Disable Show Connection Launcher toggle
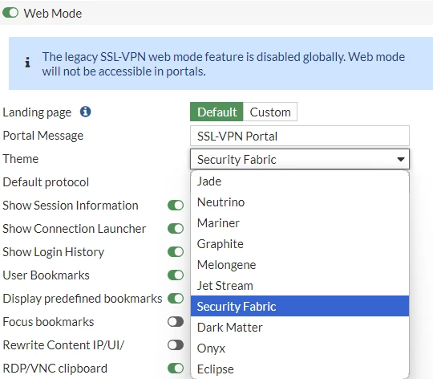This screenshot has height=379, width=433. click(x=176, y=229)
